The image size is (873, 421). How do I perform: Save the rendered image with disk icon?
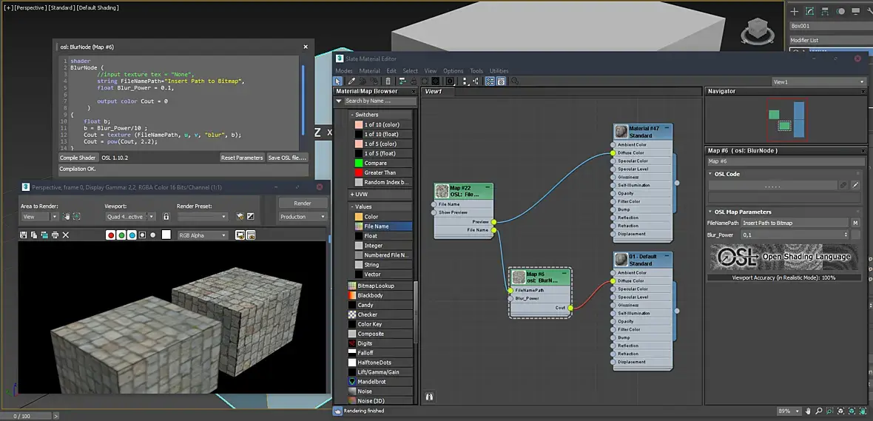coord(24,235)
